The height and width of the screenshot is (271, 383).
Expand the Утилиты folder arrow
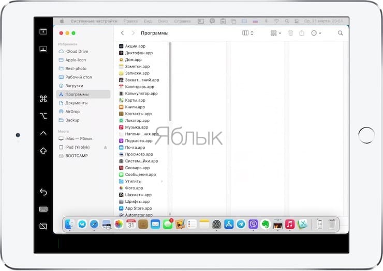(x=162, y=181)
